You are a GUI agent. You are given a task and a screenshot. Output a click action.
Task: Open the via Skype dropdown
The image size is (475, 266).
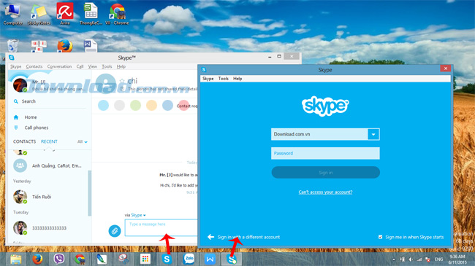138,215
